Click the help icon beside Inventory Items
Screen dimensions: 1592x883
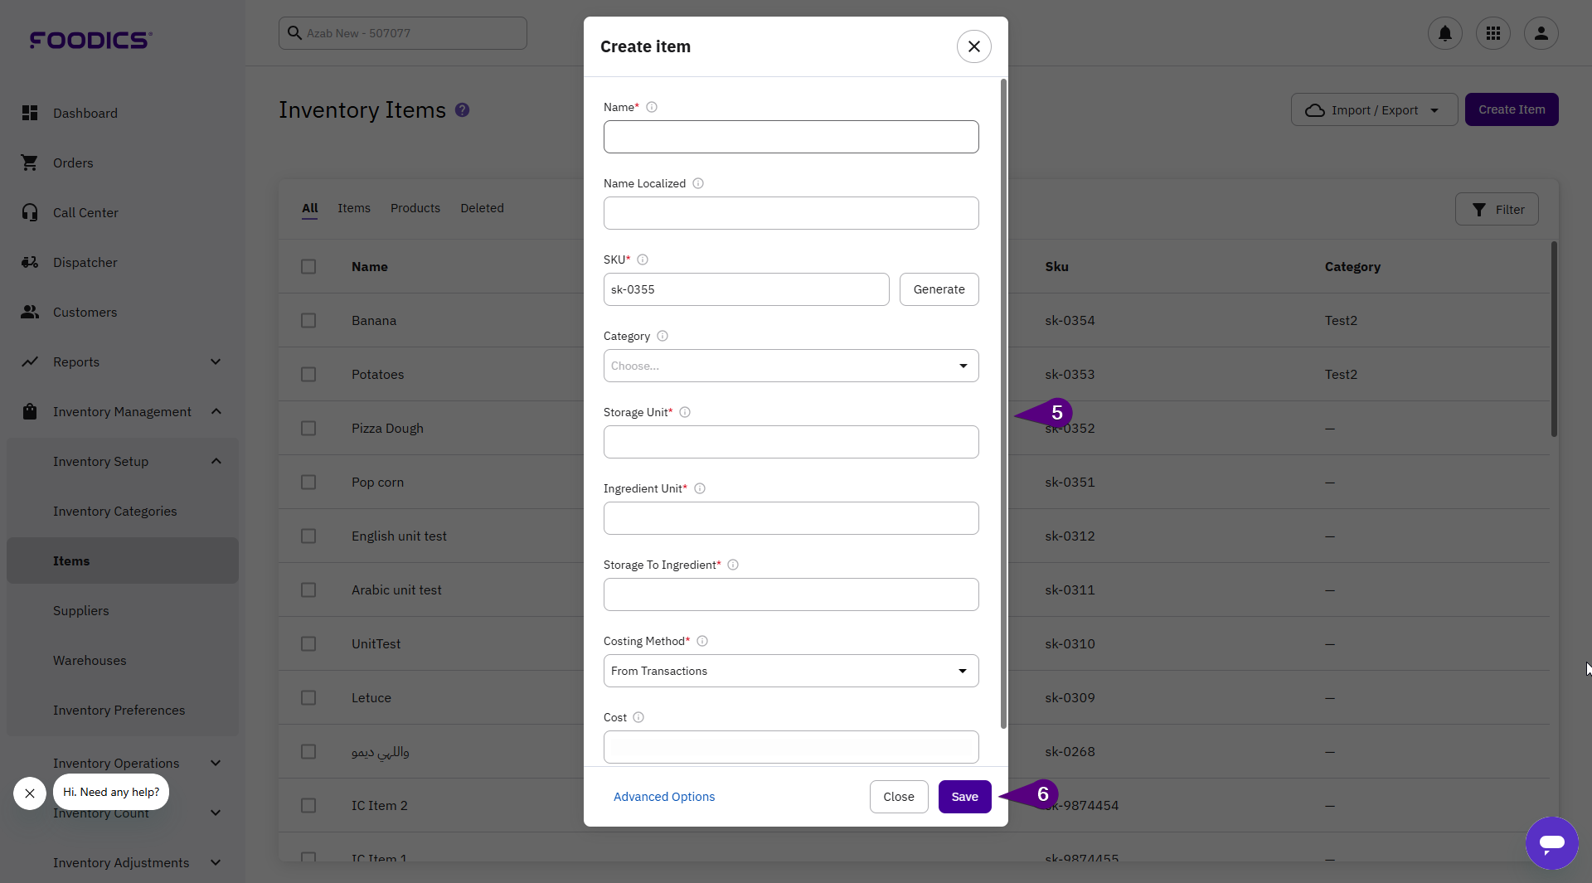pos(463,110)
